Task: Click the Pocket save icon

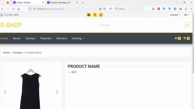Action: coord(110,9)
